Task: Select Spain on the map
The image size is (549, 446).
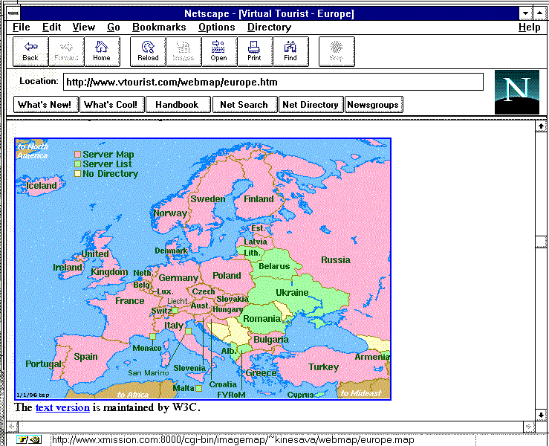Action: point(85,356)
